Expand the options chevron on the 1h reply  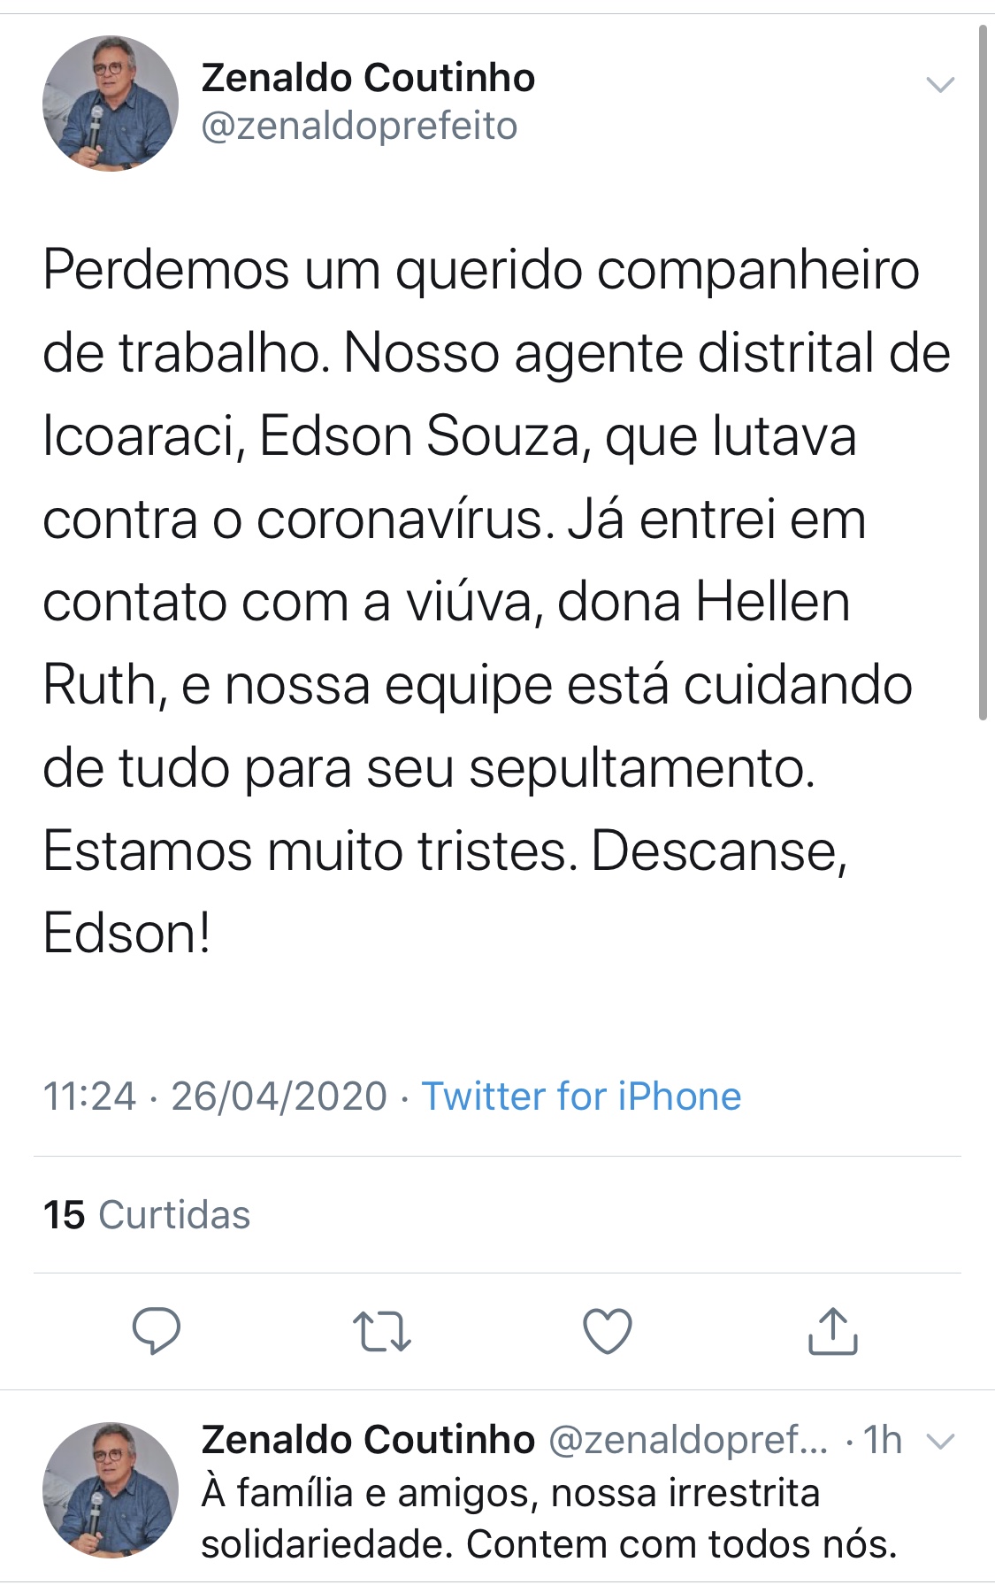pyautogui.click(x=939, y=1442)
